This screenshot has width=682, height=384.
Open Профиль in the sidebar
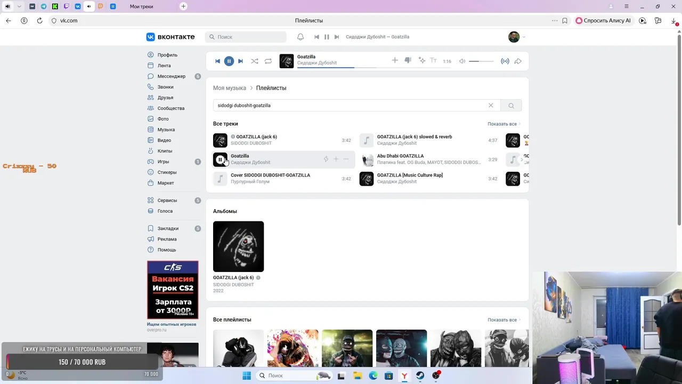pos(167,55)
